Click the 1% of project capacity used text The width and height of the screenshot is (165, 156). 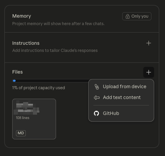click(39, 88)
